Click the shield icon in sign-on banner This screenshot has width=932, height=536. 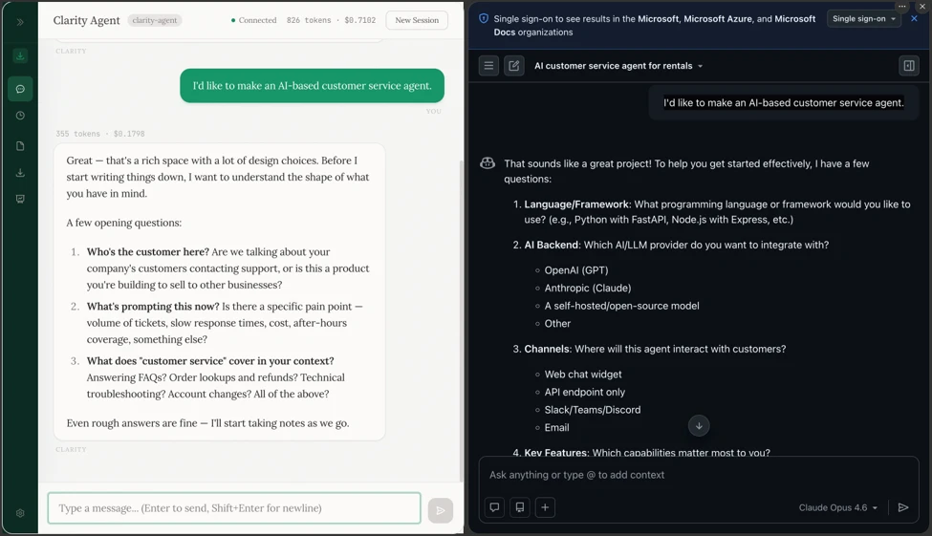pyautogui.click(x=484, y=19)
